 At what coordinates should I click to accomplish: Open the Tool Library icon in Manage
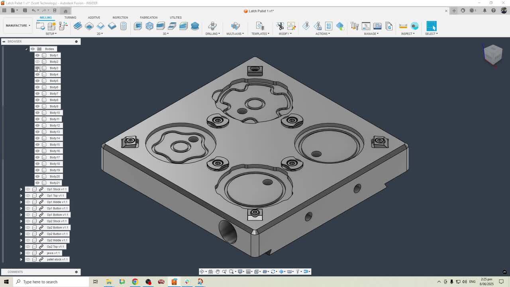point(354,26)
